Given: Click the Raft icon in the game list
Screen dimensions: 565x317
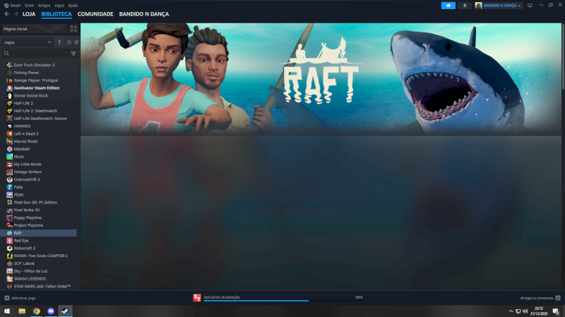Looking at the screenshot, I should point(9,233).
